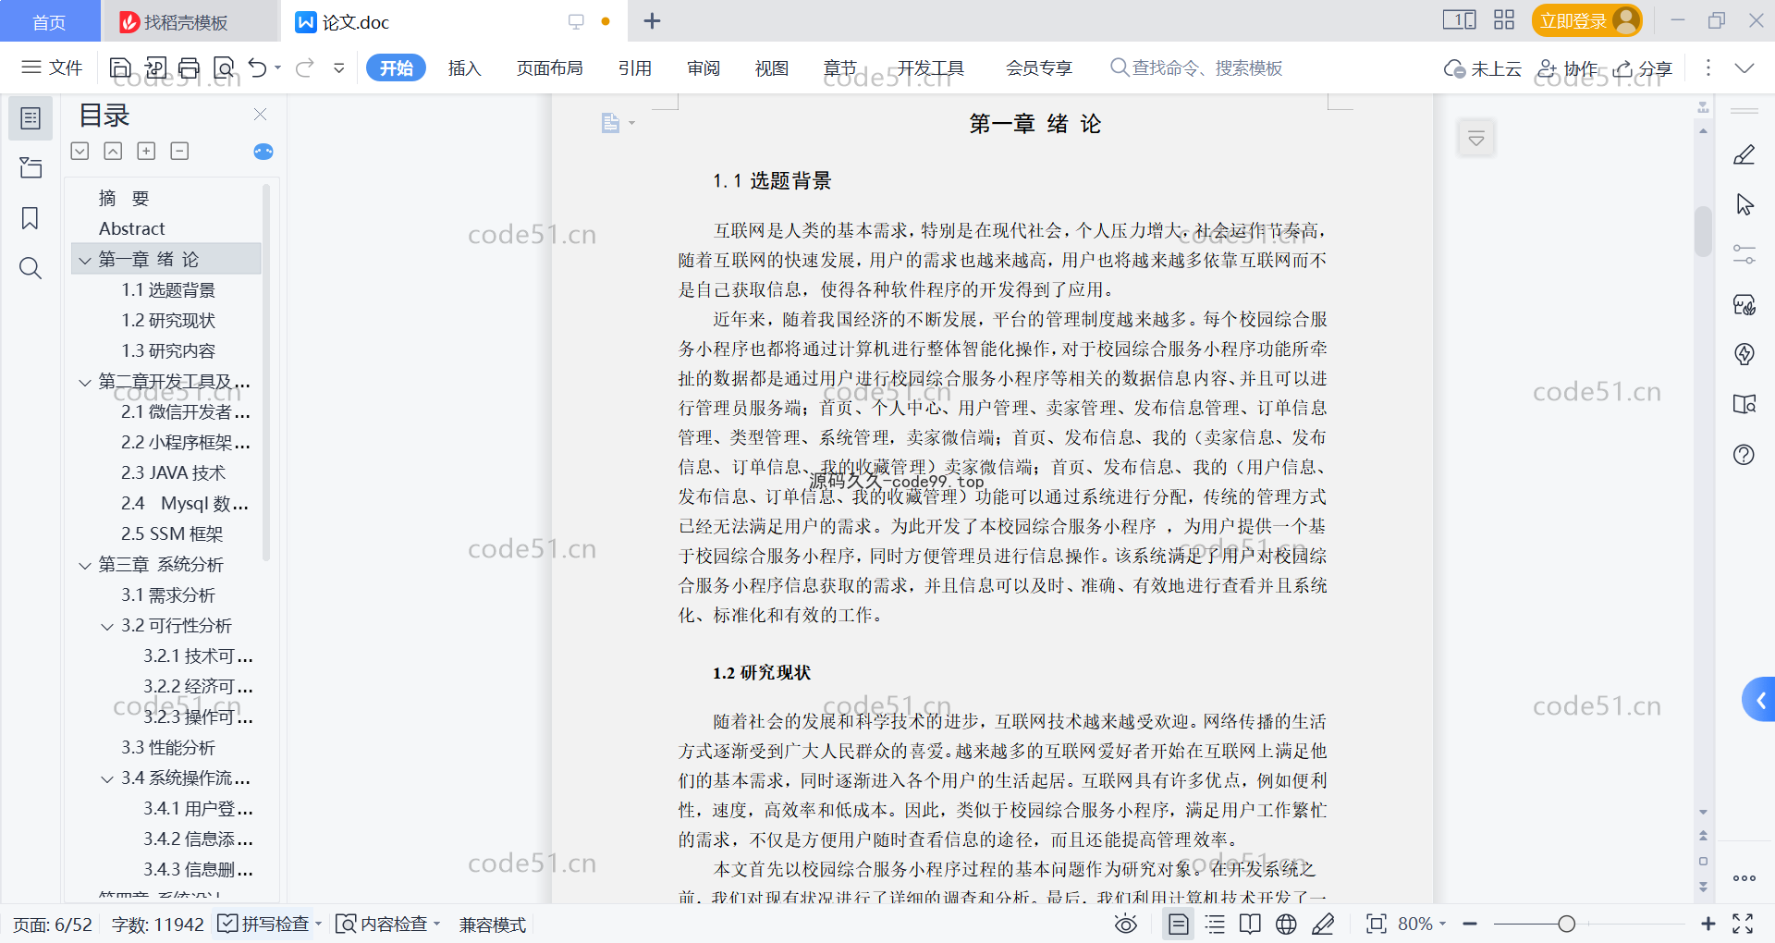
Task: Select 1.2 研究现状 in outline
Action: 167,321
